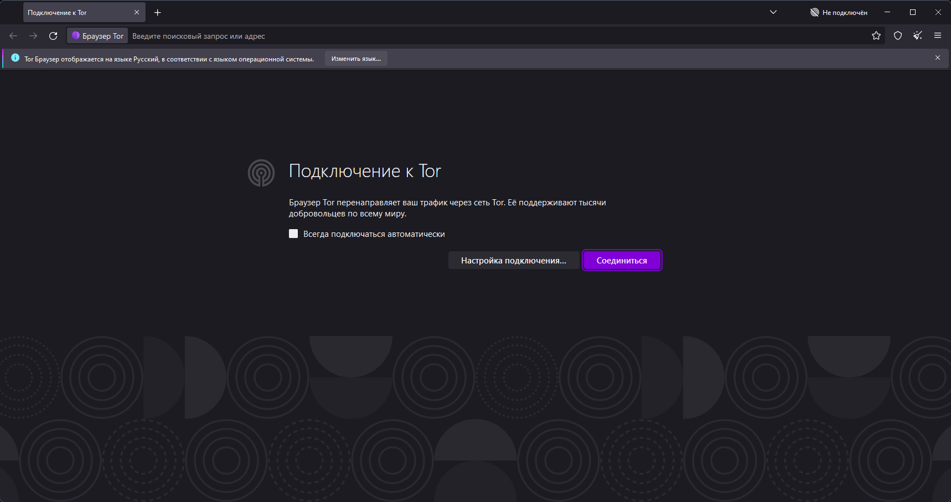This screenshot has width=951, height=502.
Task: Click the 'Браузер Tor' identity box
Action: click(x=98, y=36)
